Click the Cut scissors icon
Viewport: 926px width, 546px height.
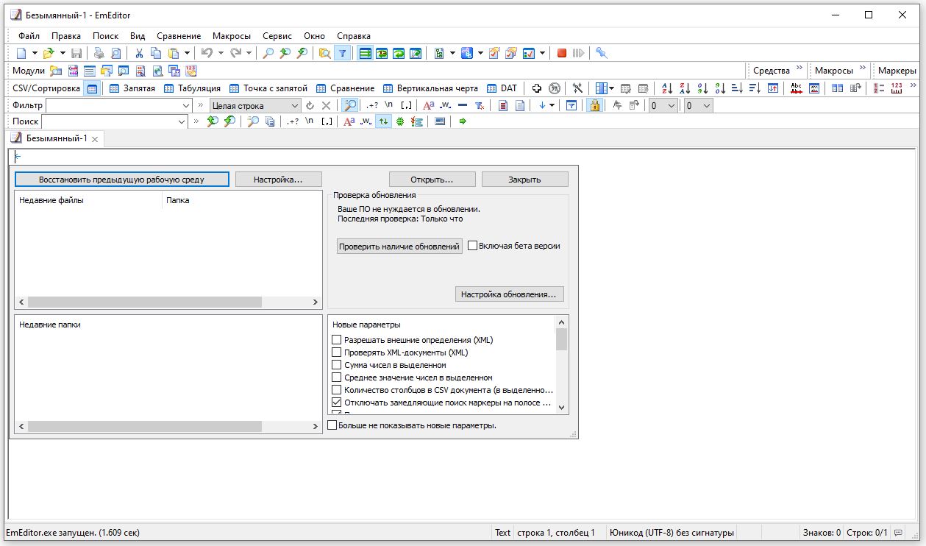(x=138, y=53)
